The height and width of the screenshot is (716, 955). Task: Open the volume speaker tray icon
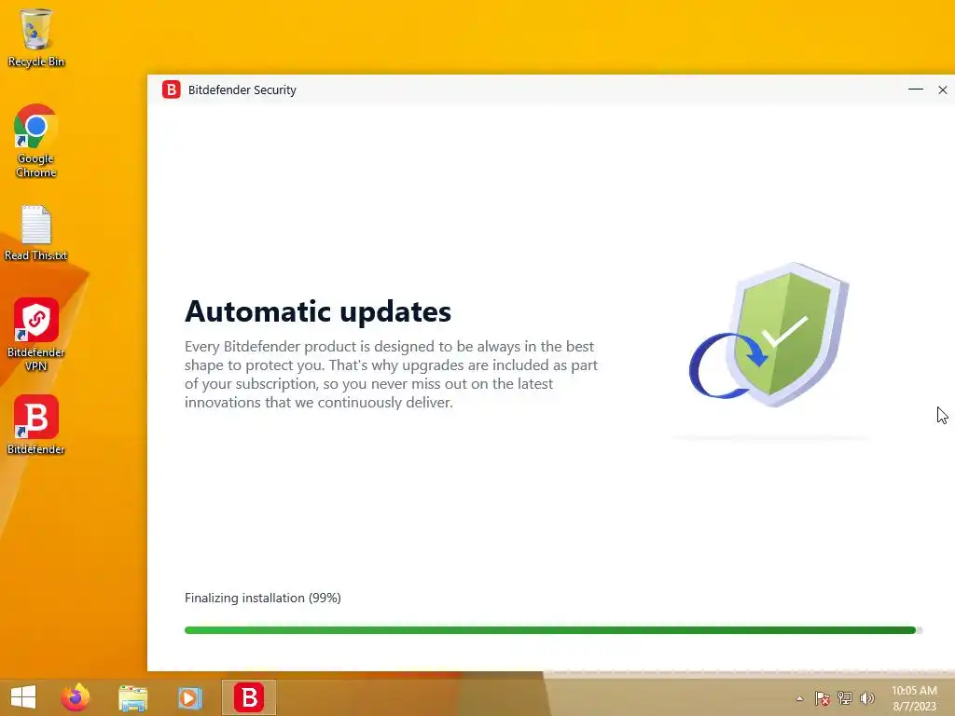[867, 698]
